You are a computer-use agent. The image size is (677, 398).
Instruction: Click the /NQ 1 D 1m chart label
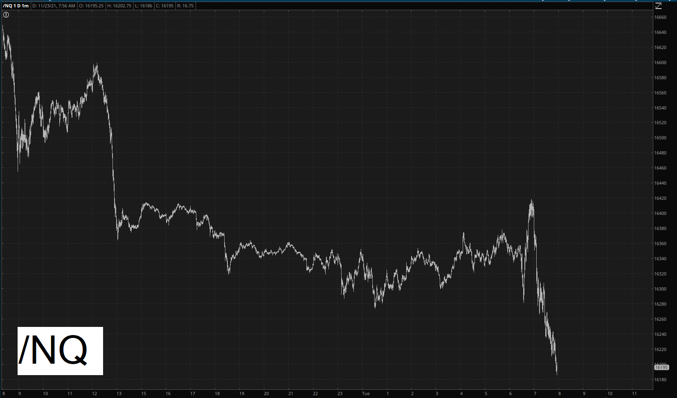16,6
